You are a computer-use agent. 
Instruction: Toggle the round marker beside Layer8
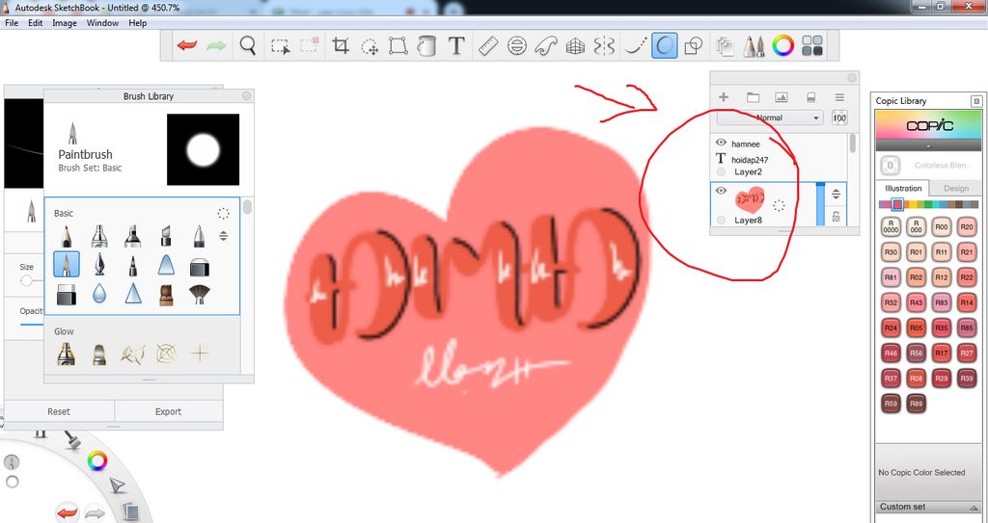coord(722,220)
